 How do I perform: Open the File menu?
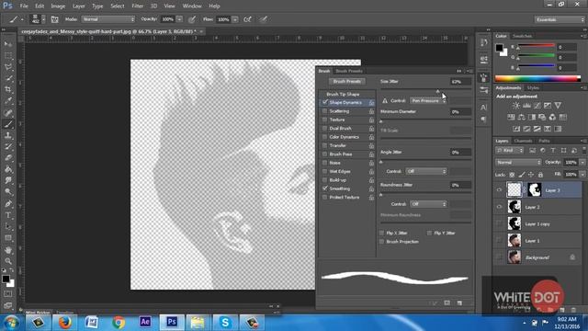24,6
